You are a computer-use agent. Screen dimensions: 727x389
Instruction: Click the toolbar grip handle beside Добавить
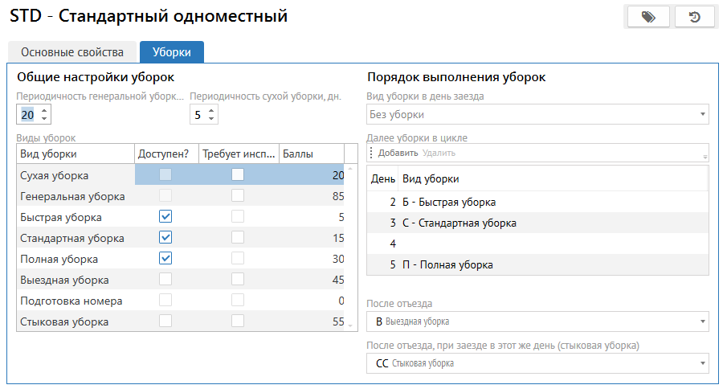click(371, 153)
